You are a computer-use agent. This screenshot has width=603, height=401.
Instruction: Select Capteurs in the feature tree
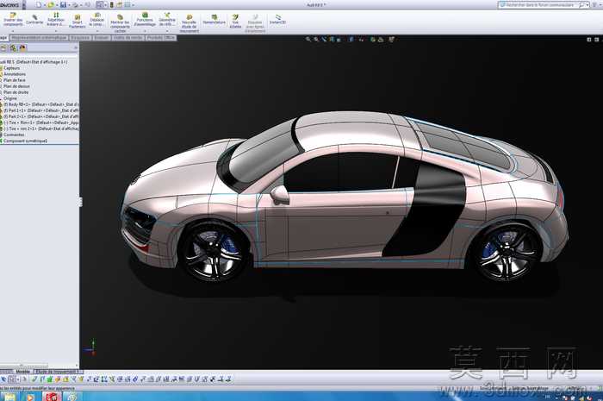[x=11, y=68]
